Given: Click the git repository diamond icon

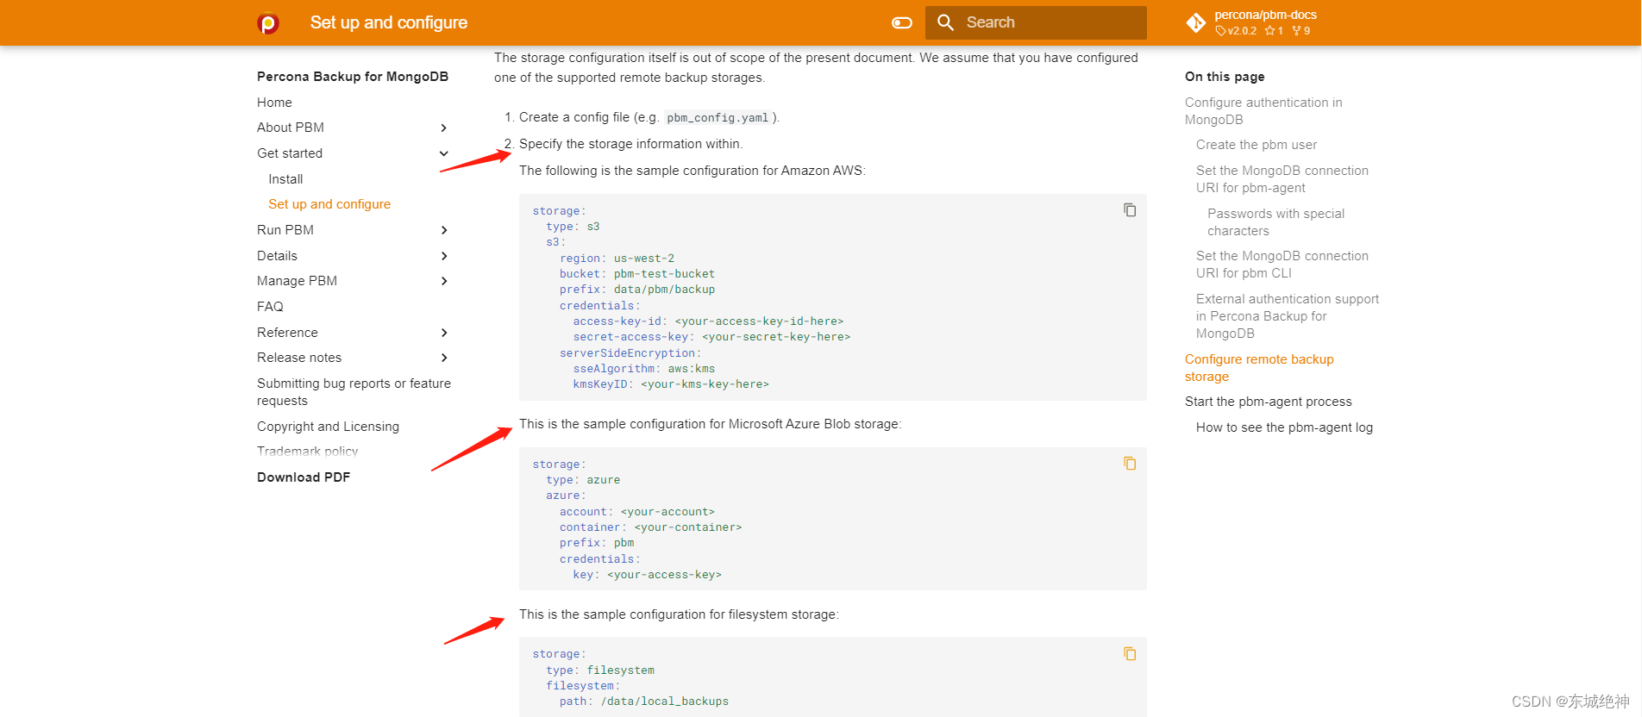Looking at the screenshot, I should (x=1196, y=23).
